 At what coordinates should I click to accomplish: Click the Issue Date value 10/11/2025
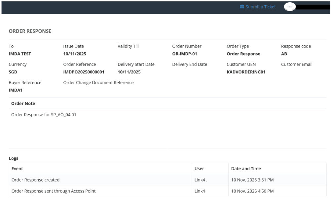point(75,54)
